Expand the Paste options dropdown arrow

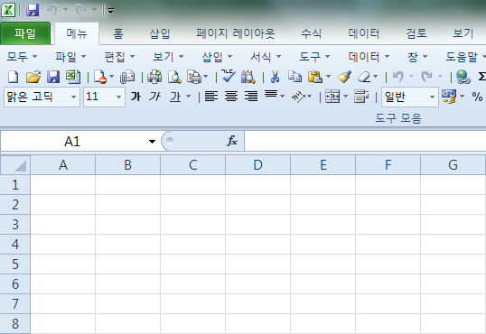click(x=328, y=76)
